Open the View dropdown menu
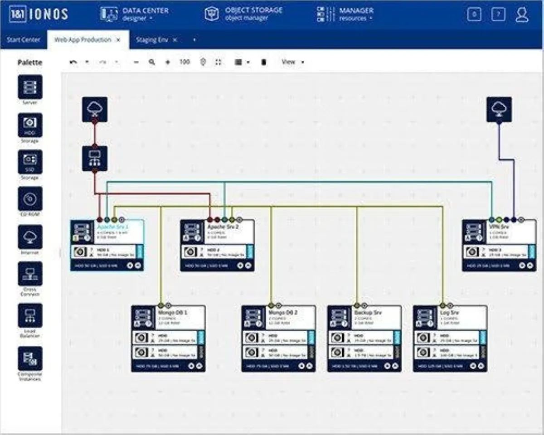Image resolution: width=544 pixels, height=435 pixels. click(292, 62)
